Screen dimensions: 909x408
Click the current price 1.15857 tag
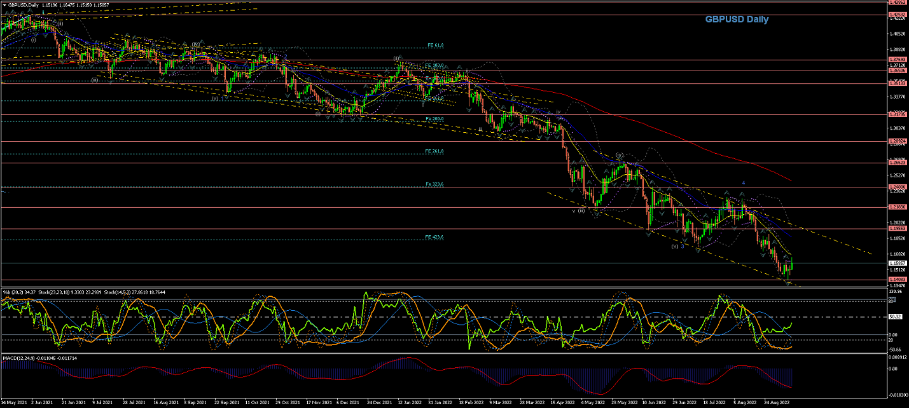pyautogui.click(x=898, y=263)
